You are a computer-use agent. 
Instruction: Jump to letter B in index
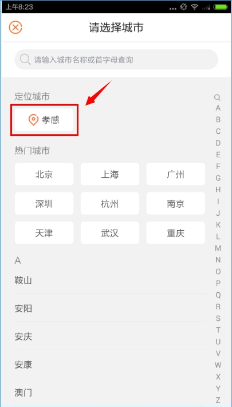(218, 119)
